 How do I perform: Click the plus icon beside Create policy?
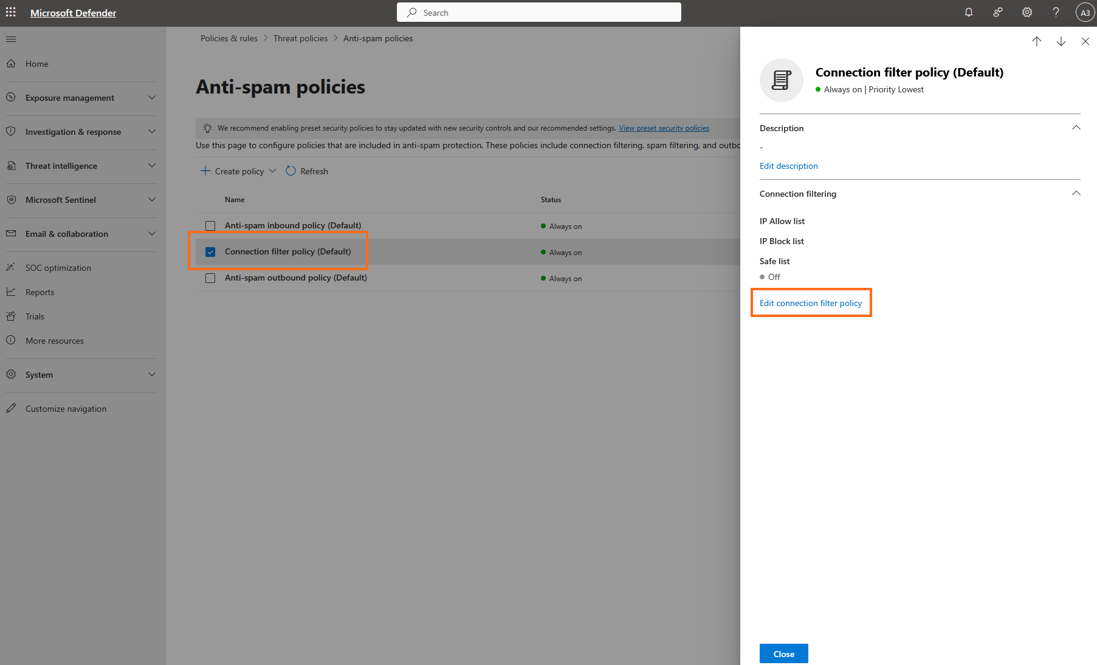[205, 171]
